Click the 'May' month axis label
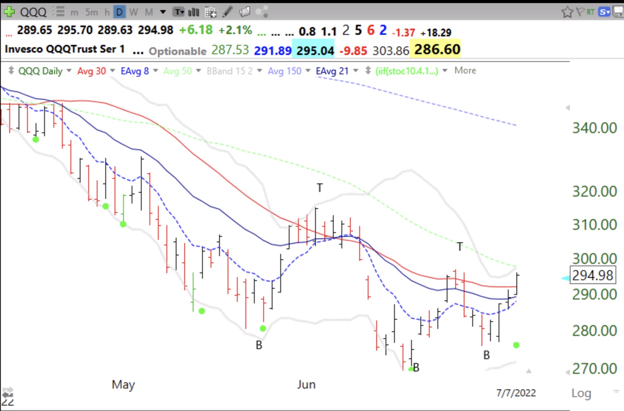The width and height of the screenshot is (624, 411). (x=123, y=385)
